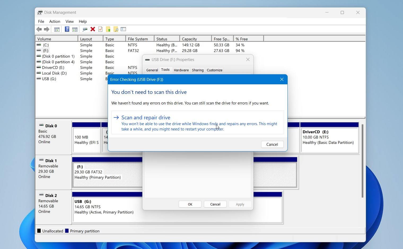Open the View menu

(69, 21)
